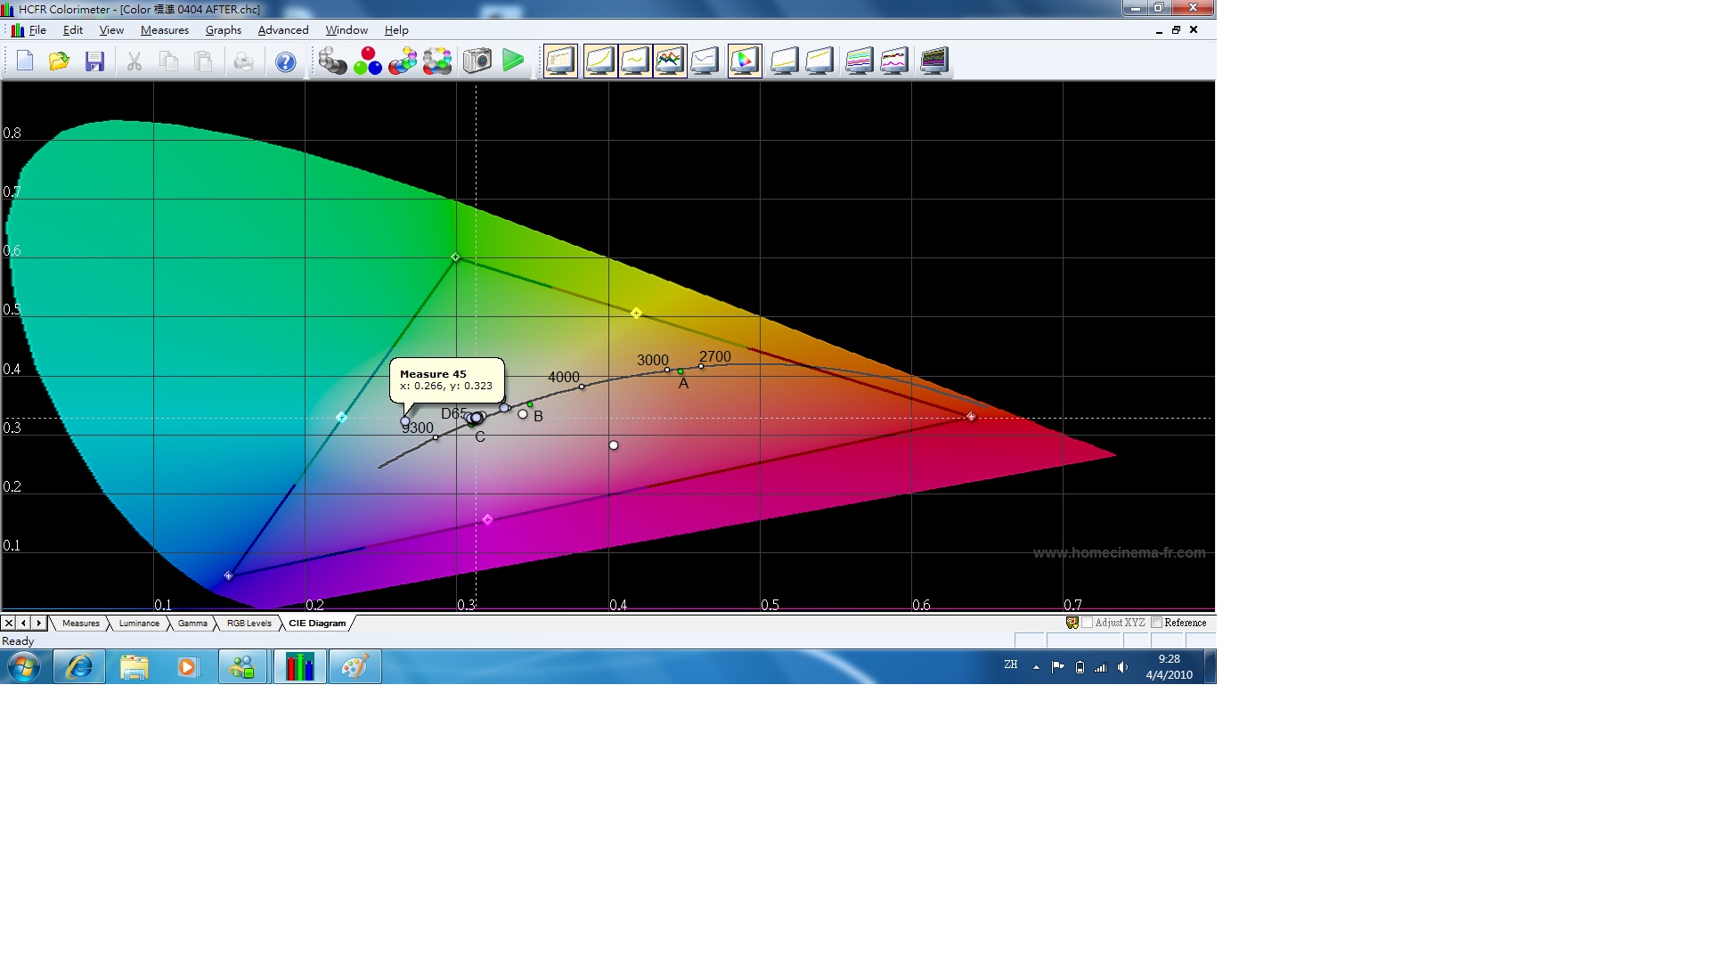1712x962 pixels.
Task: Open Windows Explorer from the taskbar
Action: pos(135,666)
